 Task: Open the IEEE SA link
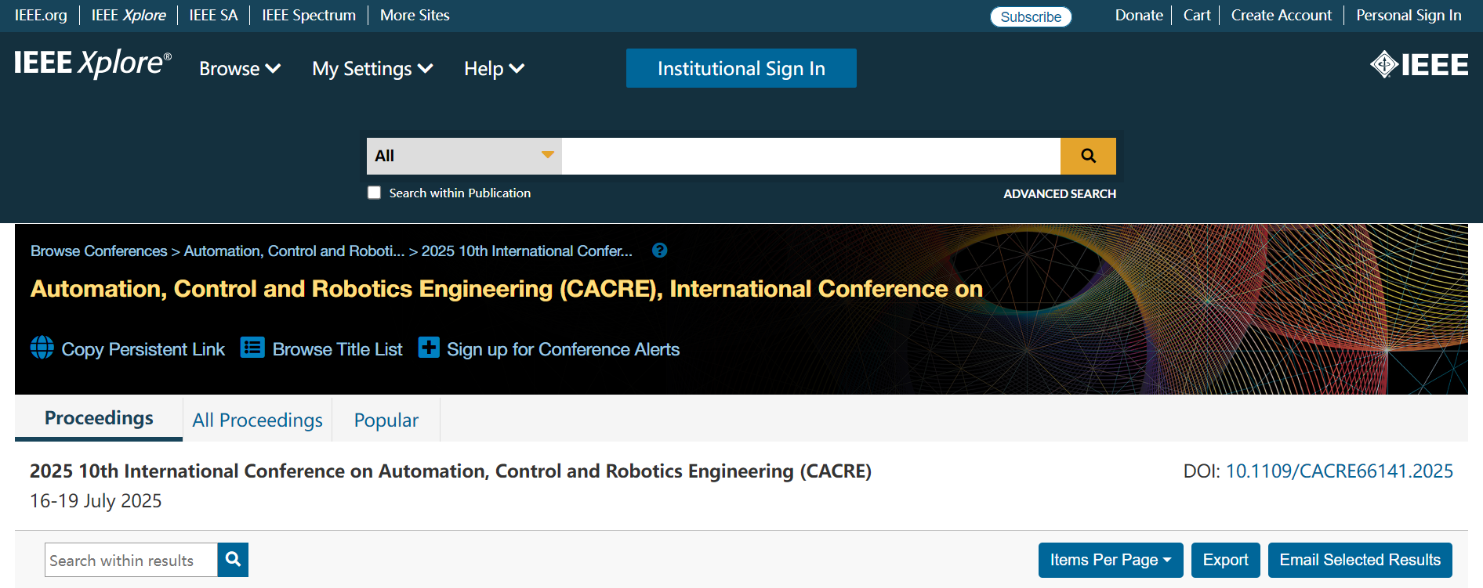pyautogui.click(x=213, y=15)
